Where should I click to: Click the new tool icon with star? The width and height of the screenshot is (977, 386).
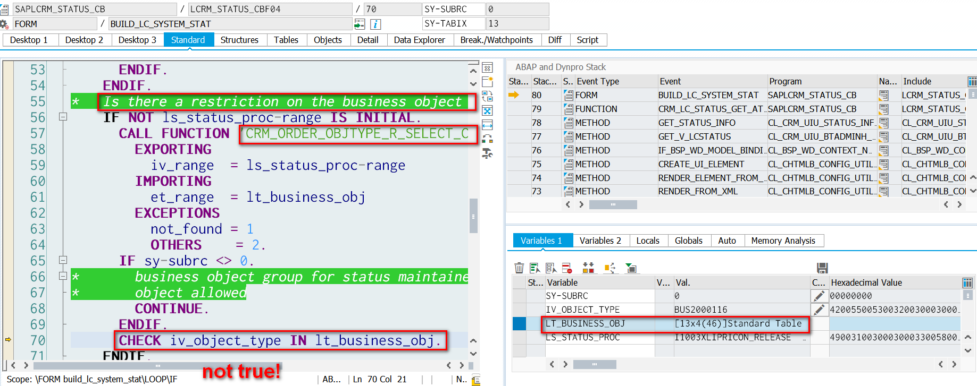point(487,82)
